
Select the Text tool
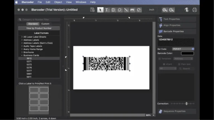(107, 10)
